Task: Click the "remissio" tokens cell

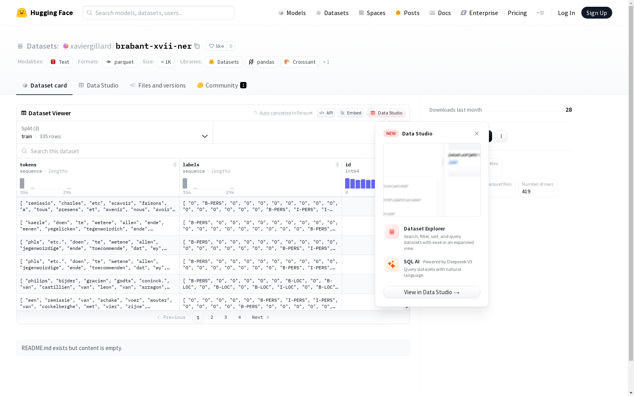Action: (x=98, y=206)
